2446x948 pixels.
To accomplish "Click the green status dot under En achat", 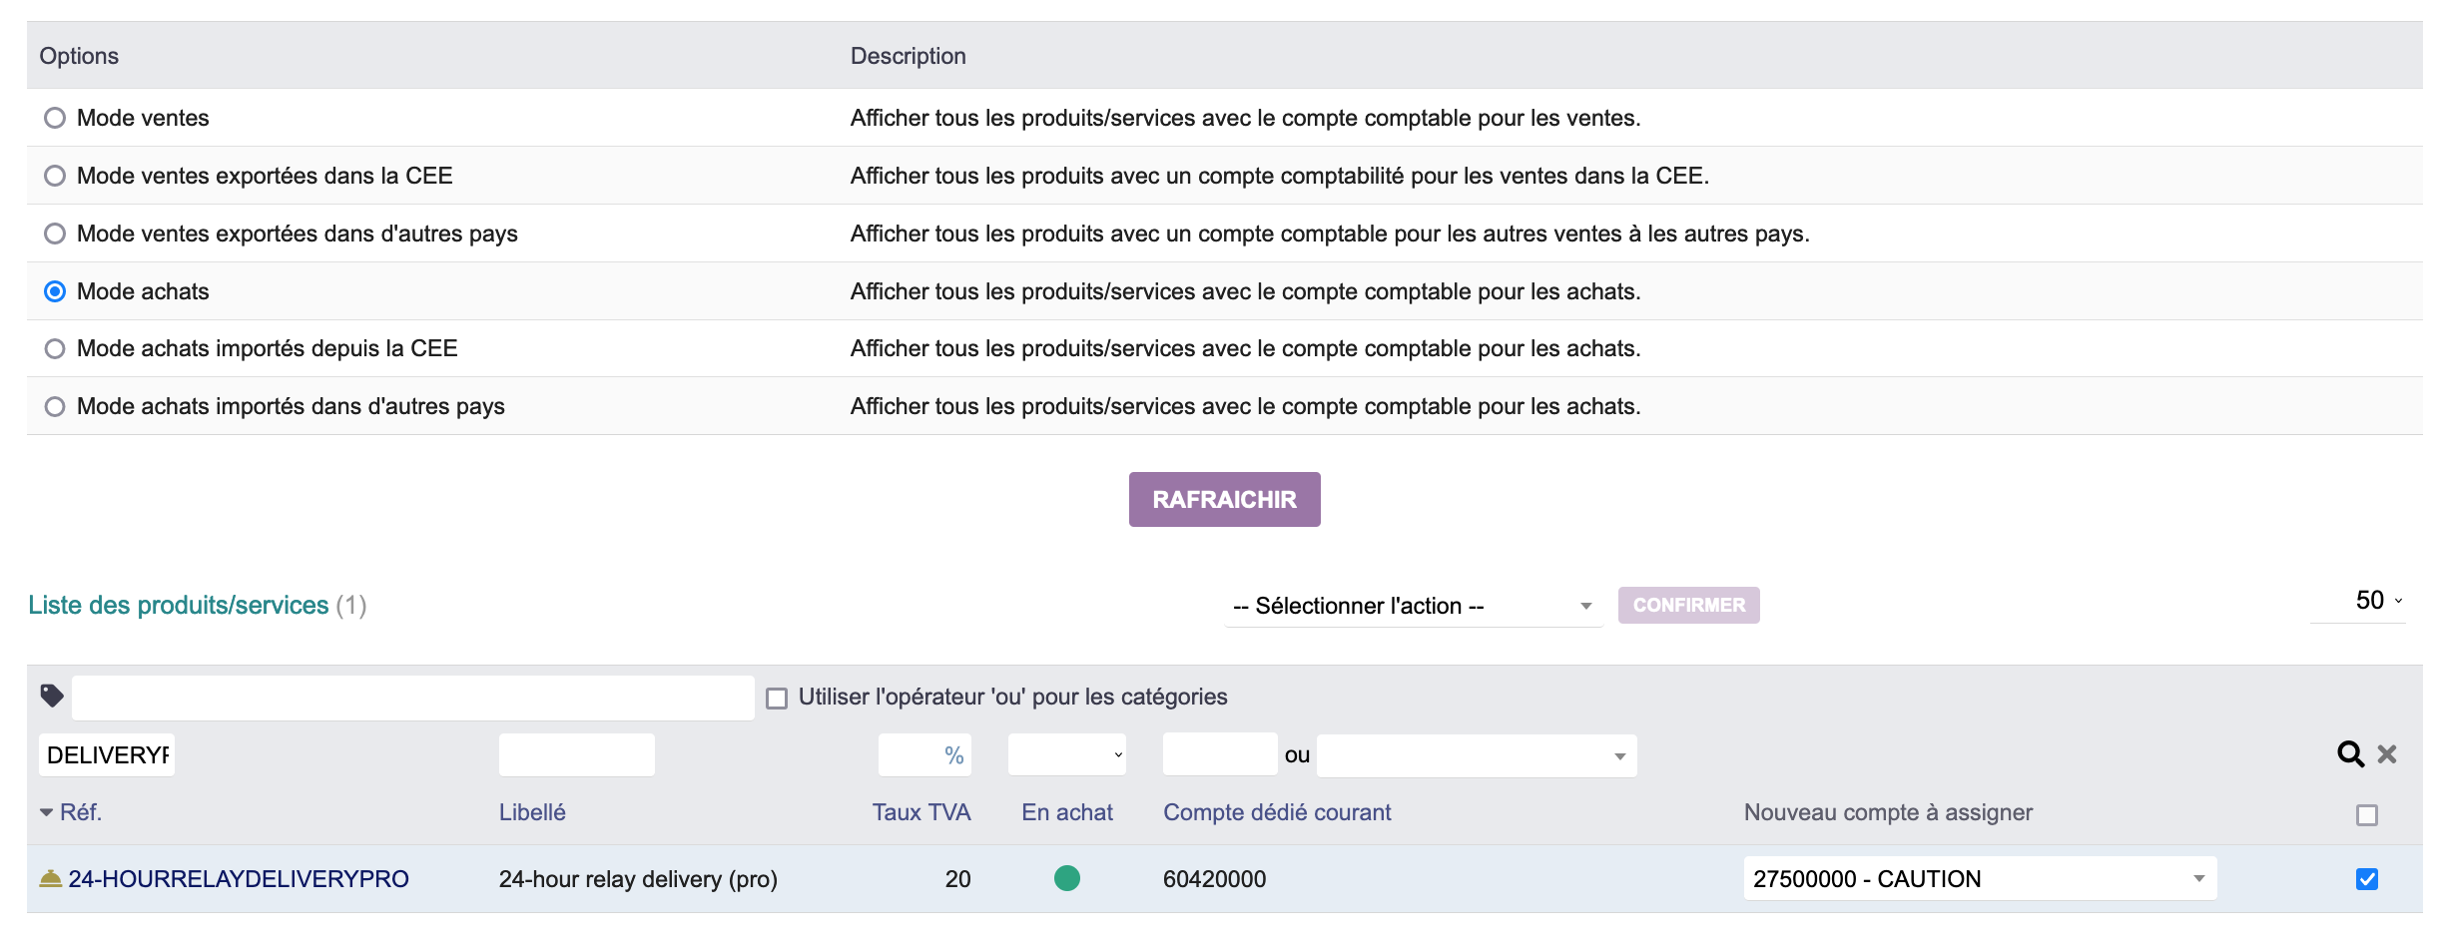I will click(1067, 879).
